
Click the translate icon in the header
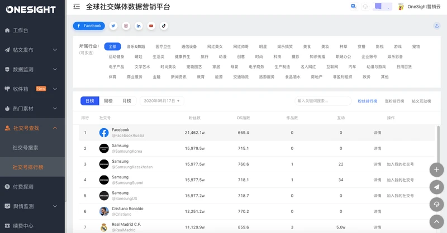point(354,7)
